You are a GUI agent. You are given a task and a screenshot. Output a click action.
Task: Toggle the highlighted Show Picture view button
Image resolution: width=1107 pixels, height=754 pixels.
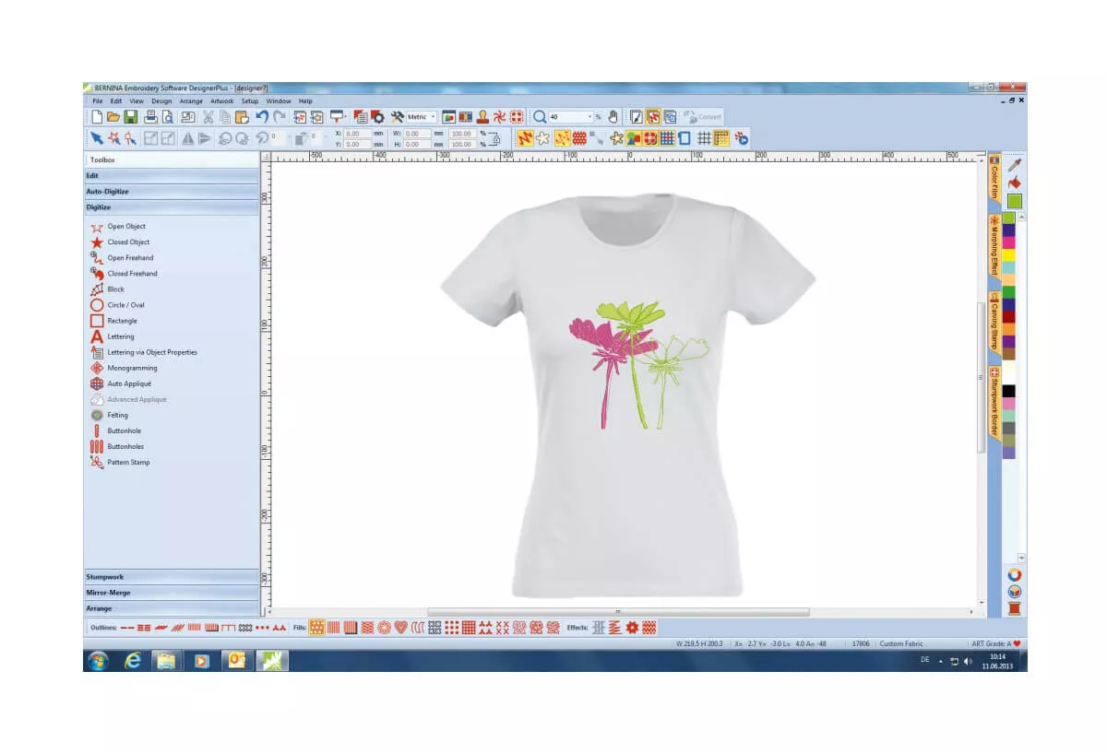click(652, 117)
